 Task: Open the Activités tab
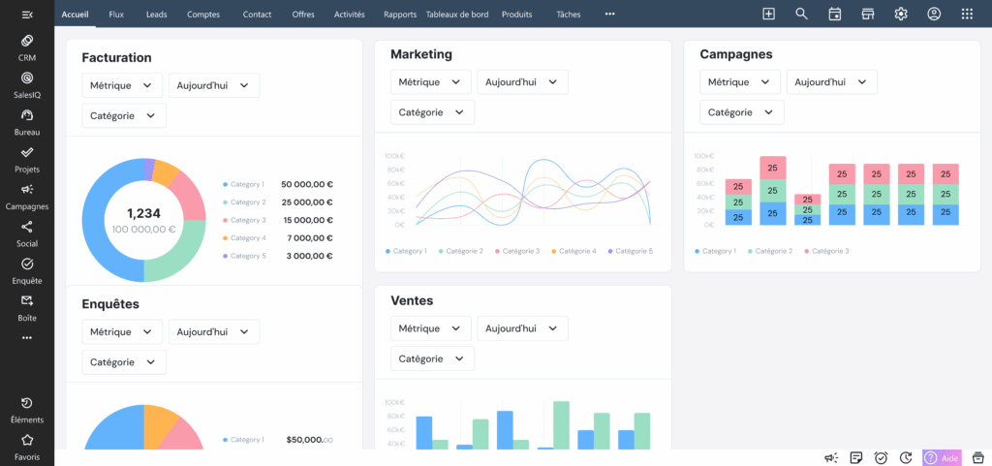pos(349,14)
